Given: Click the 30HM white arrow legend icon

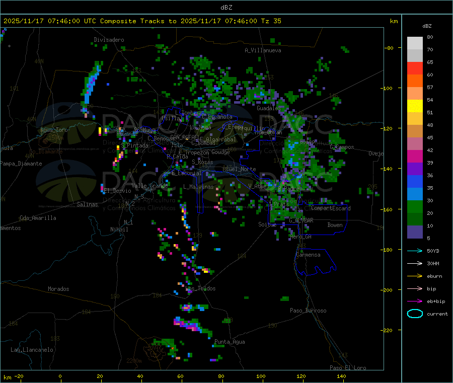Looking at the screenshot, I should [415, 263].
